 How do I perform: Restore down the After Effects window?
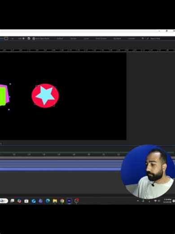tap(166, 31)
